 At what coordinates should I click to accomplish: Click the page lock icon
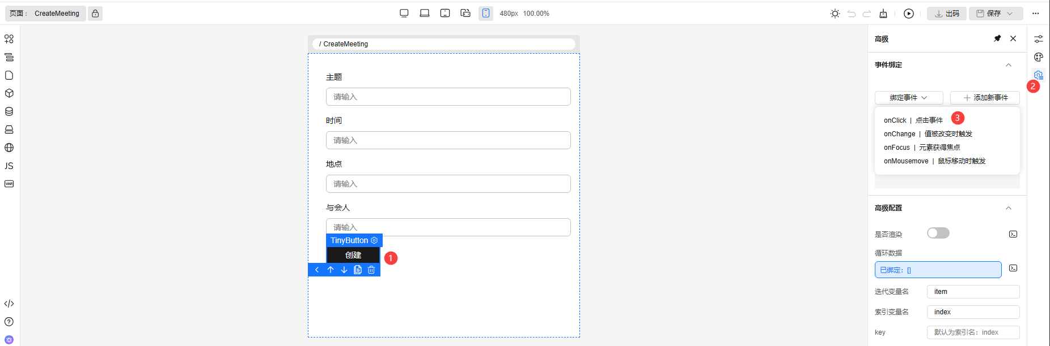[95, 14]
